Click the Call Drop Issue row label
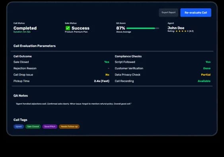 (x=23, y=75)
